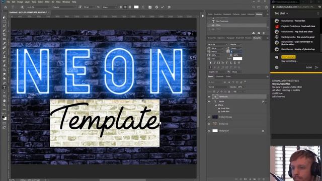The image size is (322, 181).
Task: Open Character panel font family dropdown
Action: (x=217, y=44)
